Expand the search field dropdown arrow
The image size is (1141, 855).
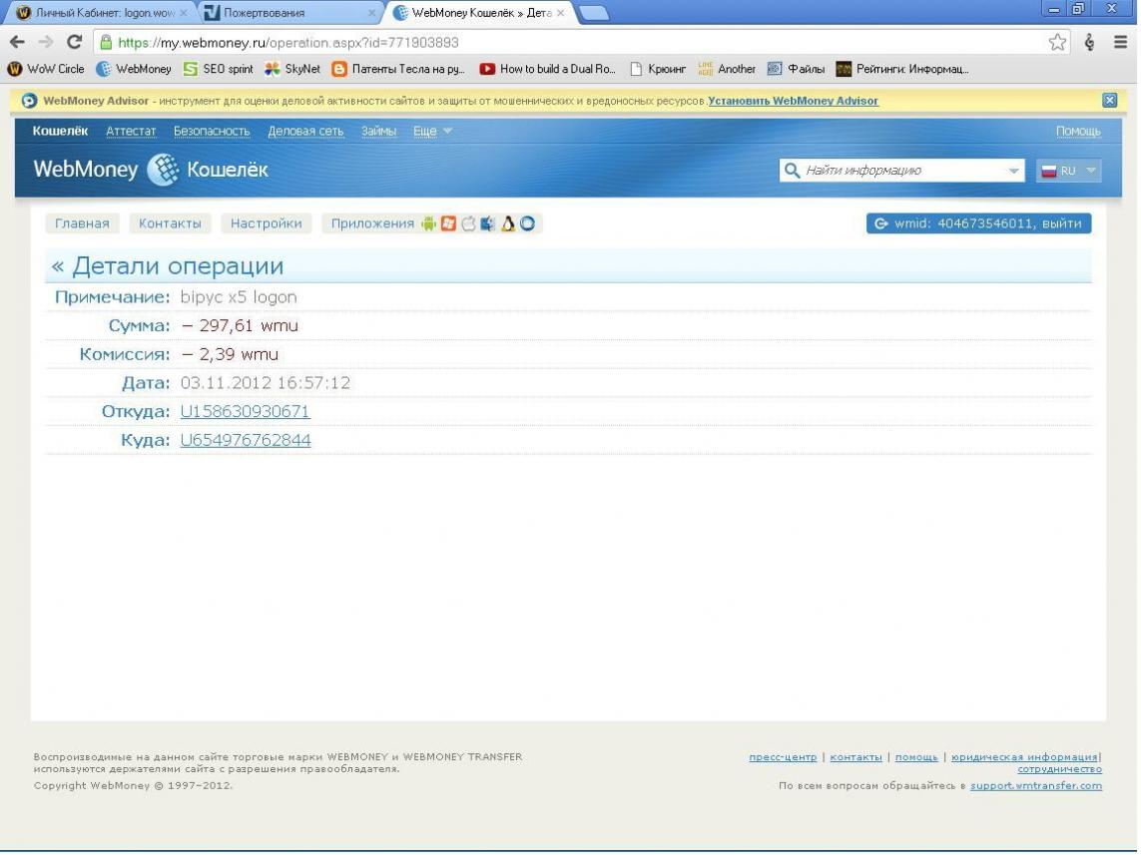tap(1015, 171)
